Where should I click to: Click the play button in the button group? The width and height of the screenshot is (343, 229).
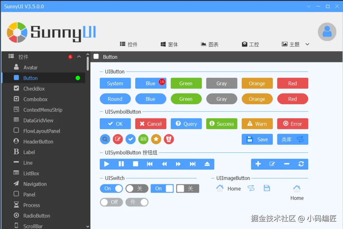[107, 164]
